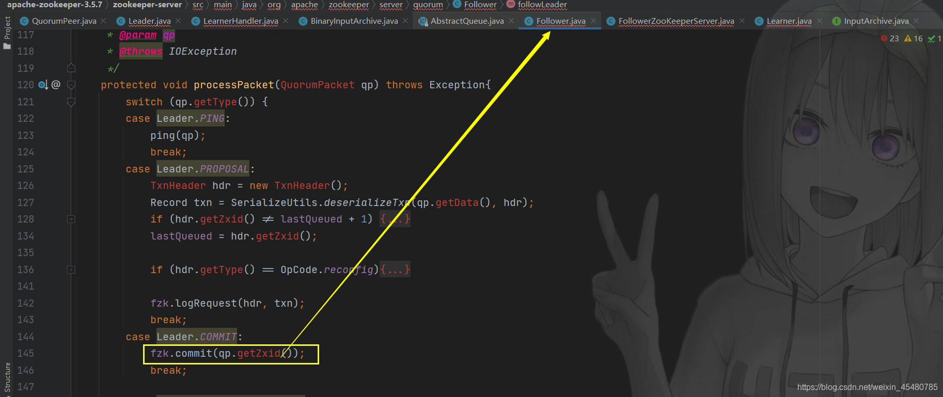Collapse the switch block fold on line 121
The height and width of the screenshot is (397, 943).
point(71,102)
